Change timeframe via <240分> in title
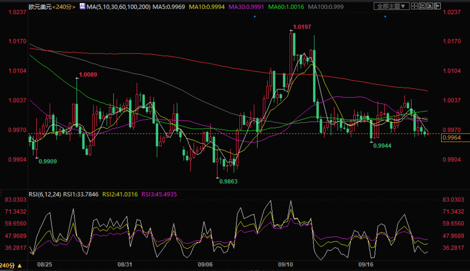The image size is (470, 271). click(x=64, y=7)
